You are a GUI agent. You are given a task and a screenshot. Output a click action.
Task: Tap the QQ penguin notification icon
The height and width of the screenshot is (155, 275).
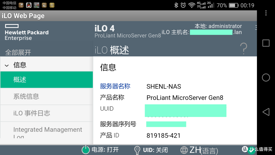(29, 5)
